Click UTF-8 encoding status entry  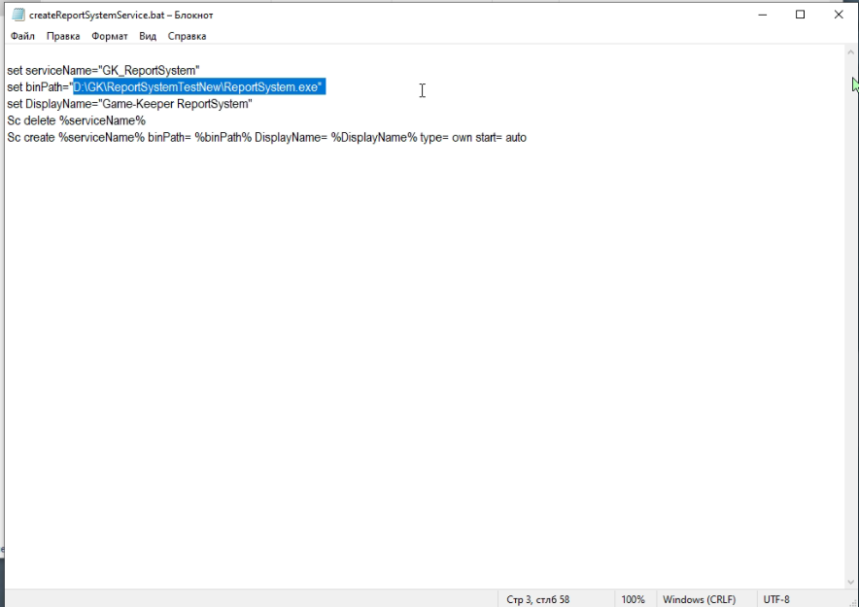776,600
